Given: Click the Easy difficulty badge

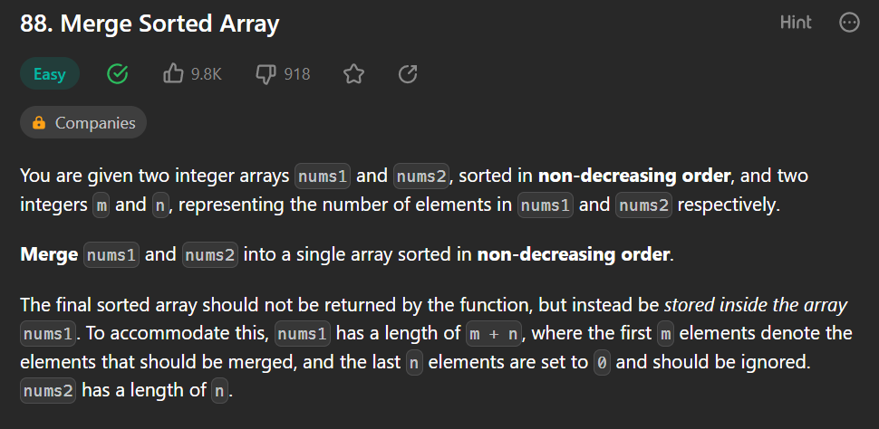Looking at the screenshot, I should (49, 74).
